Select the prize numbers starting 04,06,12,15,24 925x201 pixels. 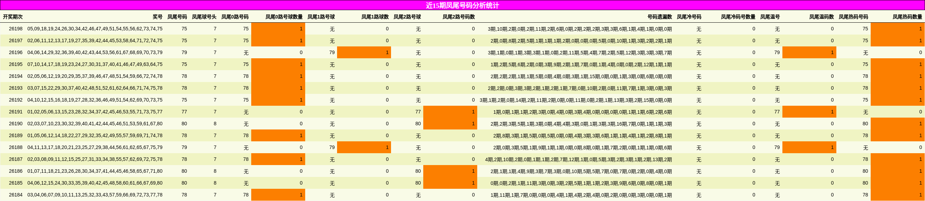pos(95,183)
